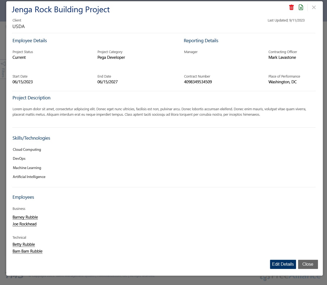Image resolution: width=327 pixels, height=285 pixels.
Task: Click contracting officer Mark Lavastone
Action: (282, 57)
